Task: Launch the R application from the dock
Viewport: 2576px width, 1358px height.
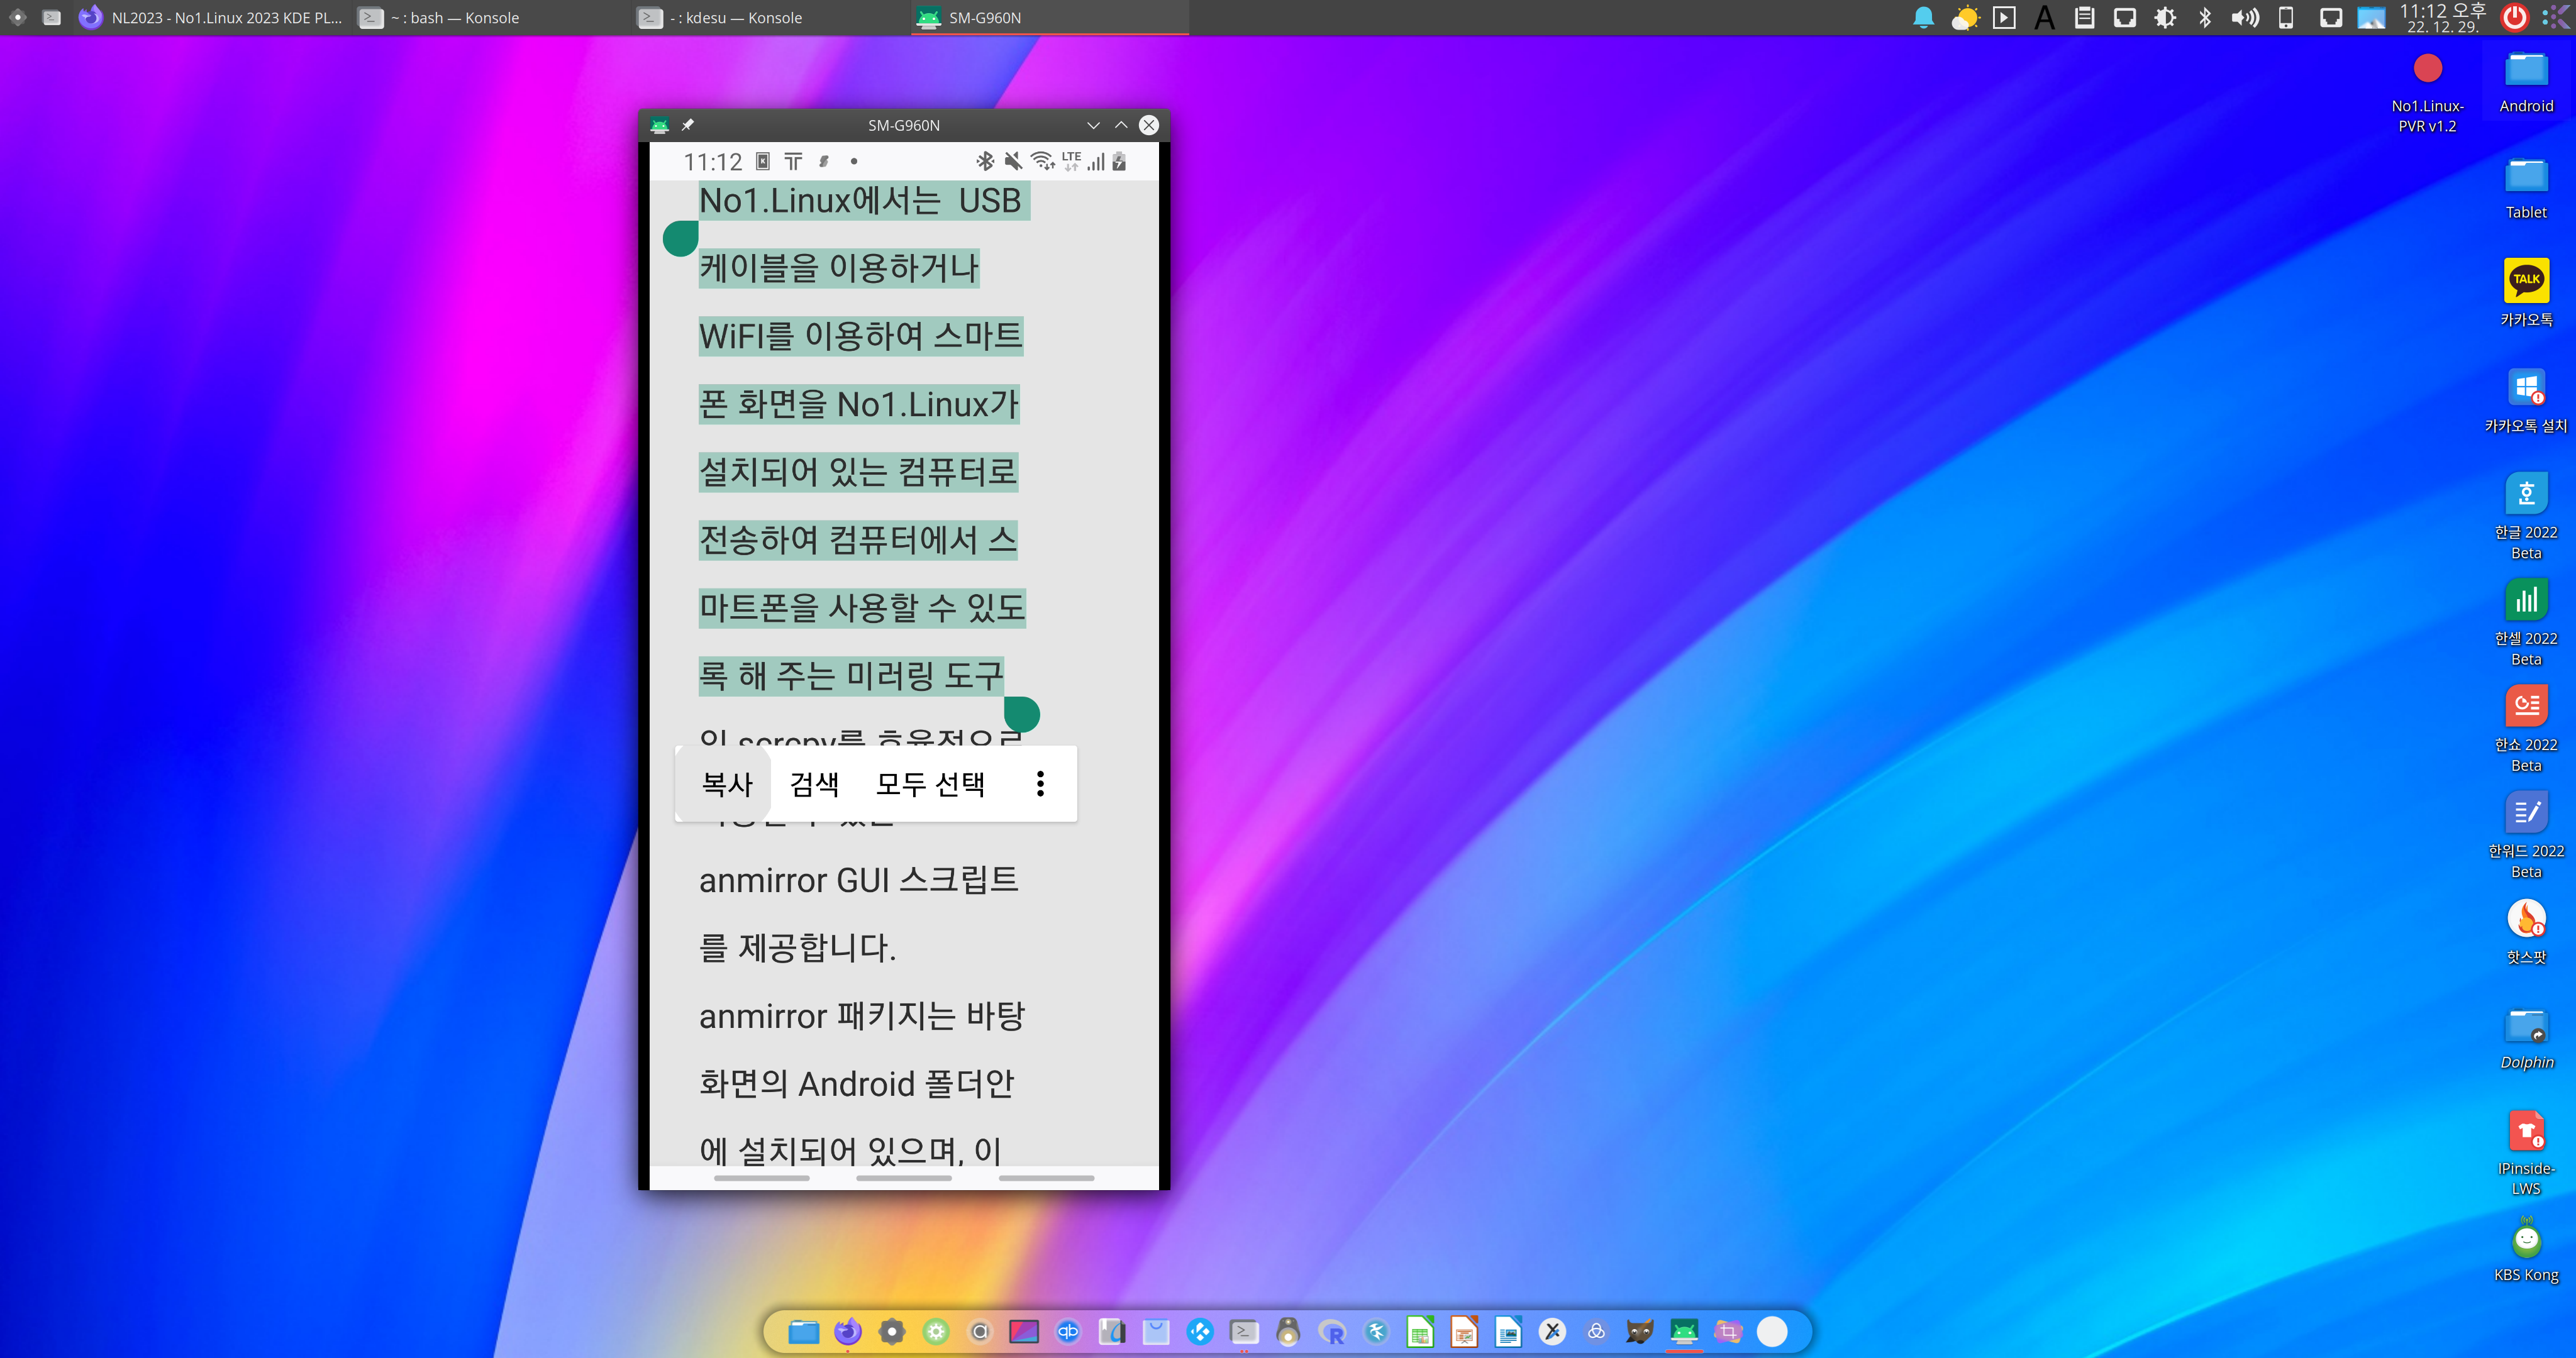Action: click(1332, 1331)
